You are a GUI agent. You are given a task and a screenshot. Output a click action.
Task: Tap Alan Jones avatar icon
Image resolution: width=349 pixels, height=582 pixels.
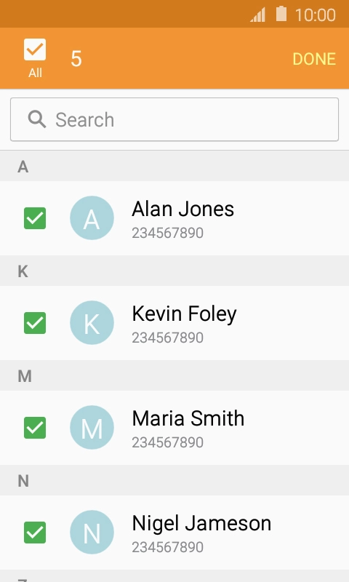point(92,218)
